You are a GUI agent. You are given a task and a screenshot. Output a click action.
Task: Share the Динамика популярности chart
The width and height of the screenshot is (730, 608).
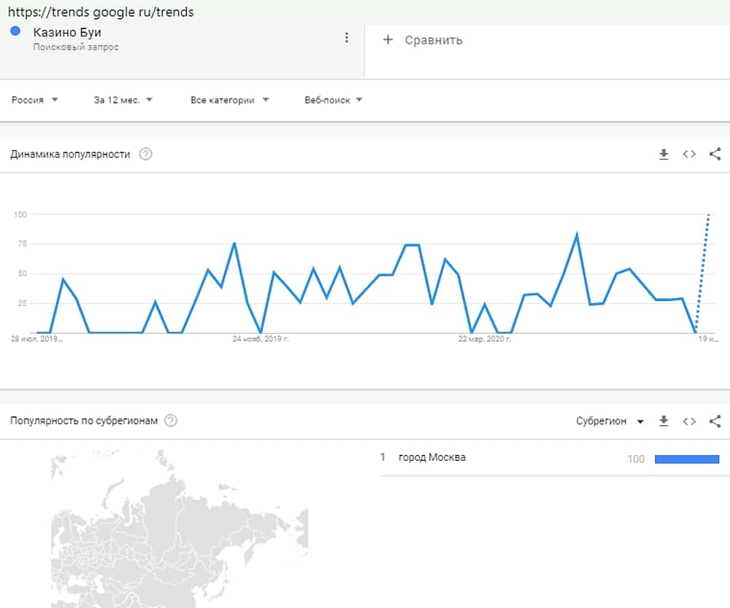715,154
